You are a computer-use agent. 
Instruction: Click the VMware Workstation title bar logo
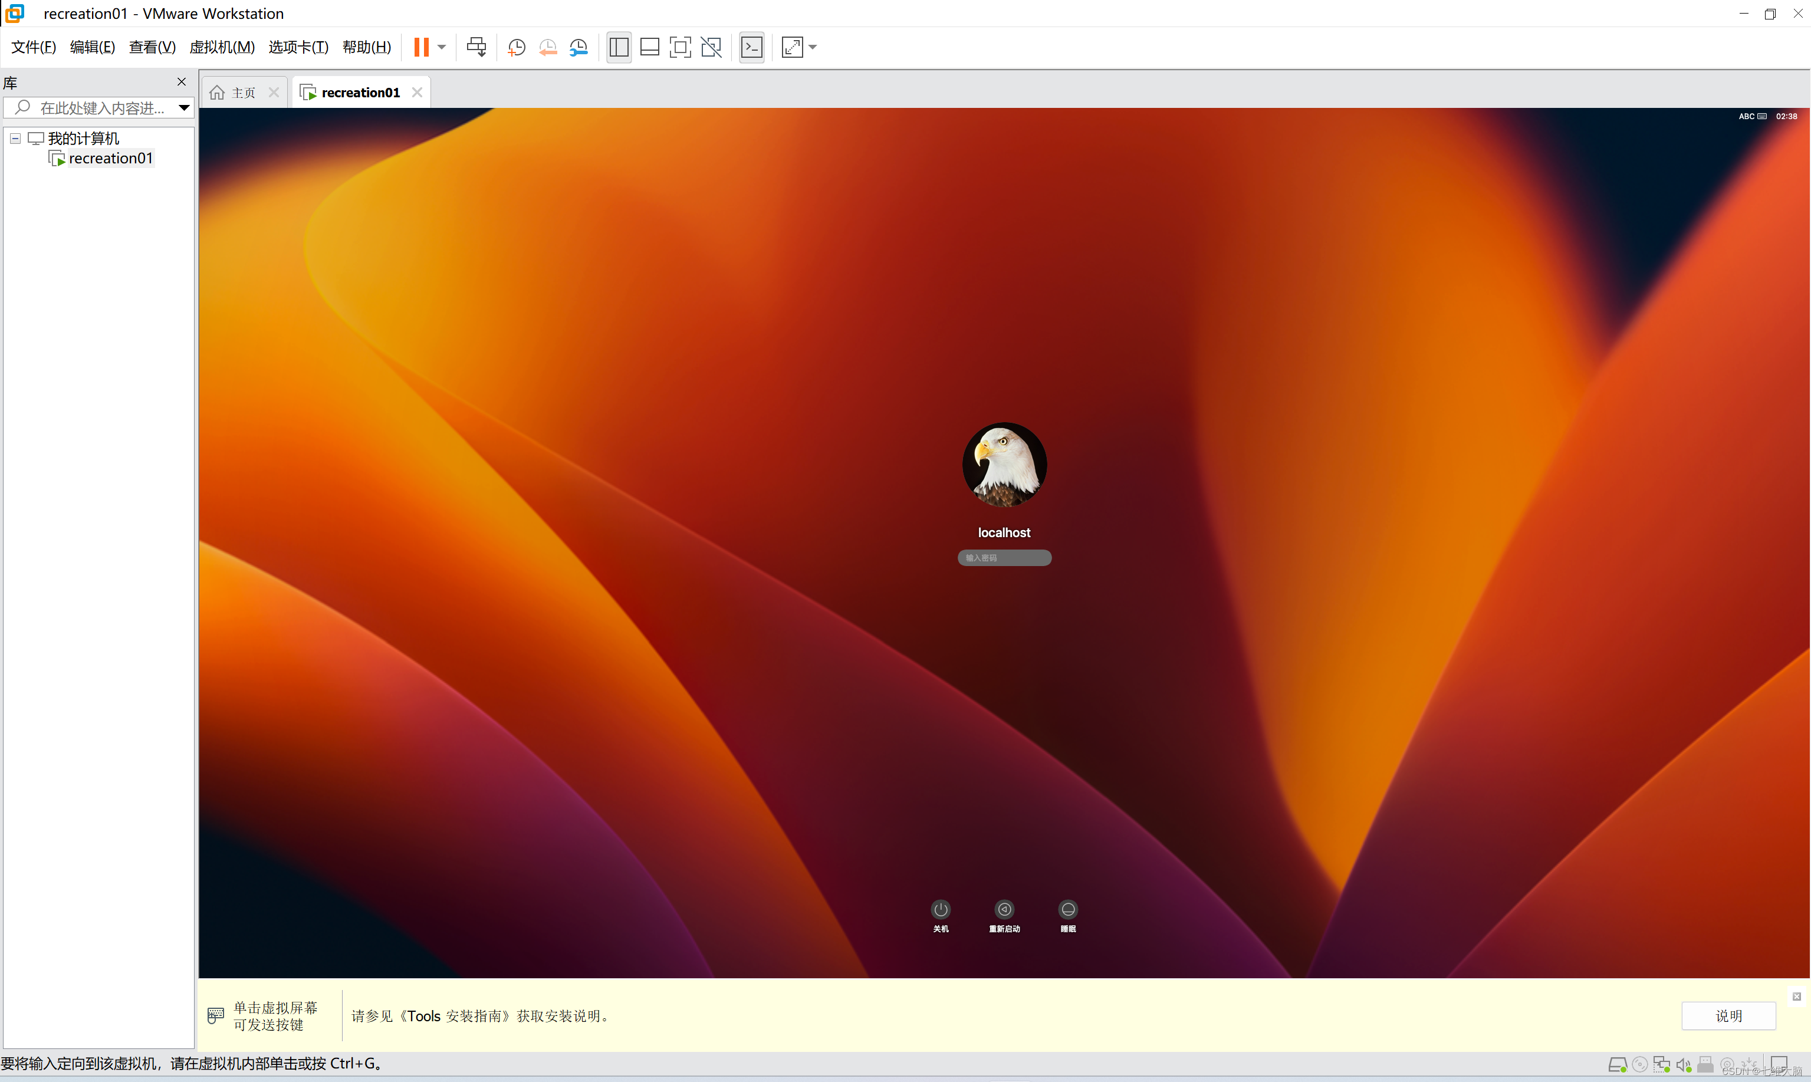(15, 13)
